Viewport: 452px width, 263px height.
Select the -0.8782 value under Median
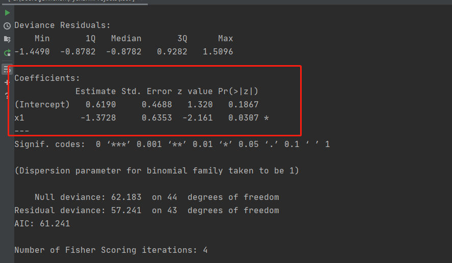coord(124,52)
